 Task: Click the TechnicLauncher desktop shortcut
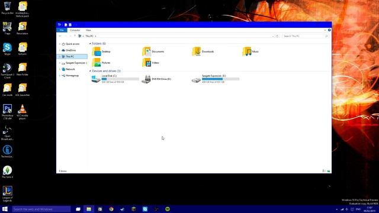(x=7, y=151)
